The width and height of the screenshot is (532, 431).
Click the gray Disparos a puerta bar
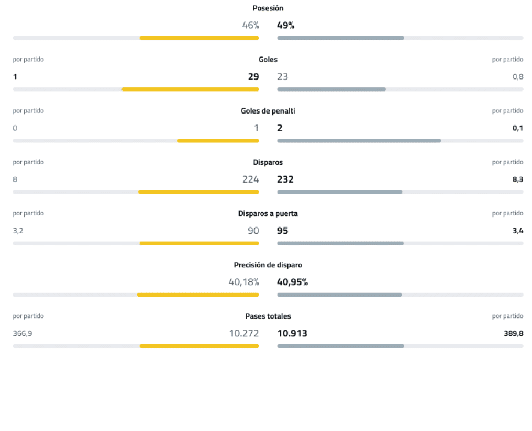pyautogui.click(x=340, y=243)
